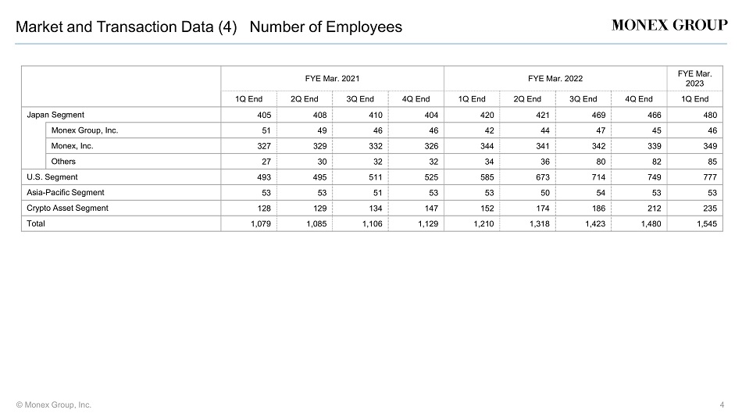This screenshot has width=742, height=417.
Task: Select the Crypto Asset Segment row label
Action: point(67,208)
